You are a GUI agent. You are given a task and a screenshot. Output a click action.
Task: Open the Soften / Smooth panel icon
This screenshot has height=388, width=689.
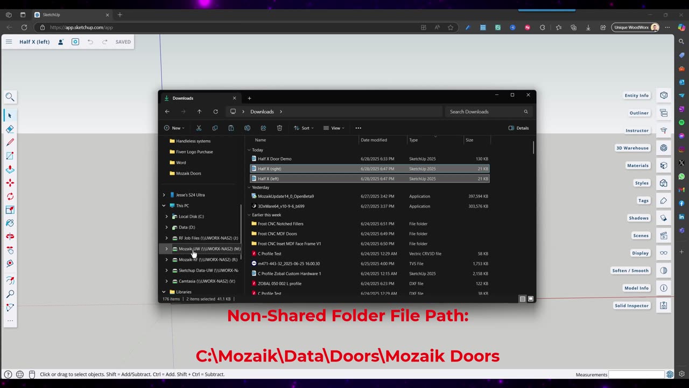[664, 271]
